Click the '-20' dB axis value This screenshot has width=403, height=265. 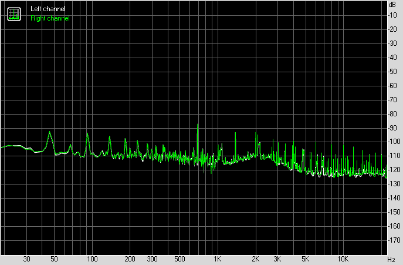tap(392, 29)
